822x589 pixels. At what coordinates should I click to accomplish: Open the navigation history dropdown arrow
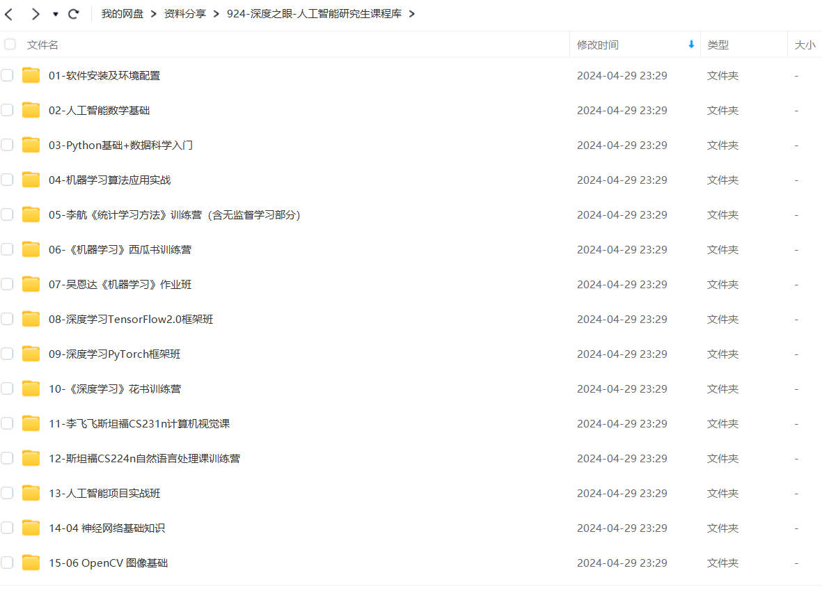click(56, 14)
